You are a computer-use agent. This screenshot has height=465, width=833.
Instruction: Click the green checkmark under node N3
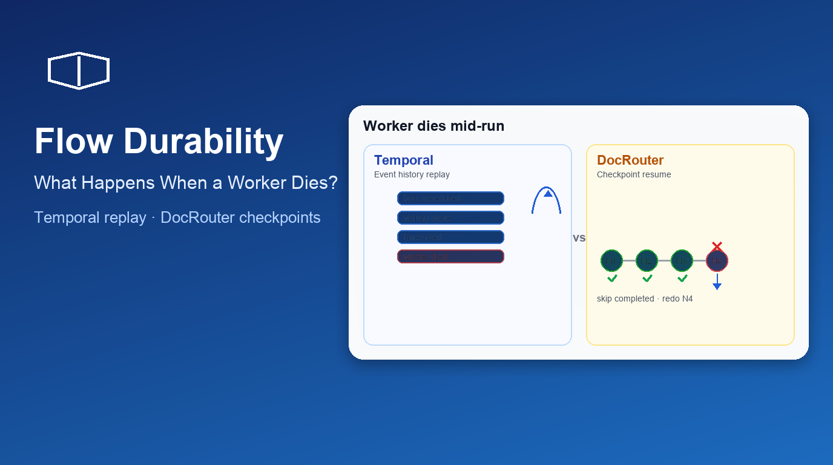click(682, 279)
